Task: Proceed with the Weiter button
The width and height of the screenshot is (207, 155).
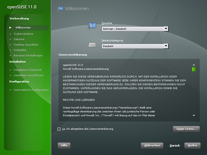Action: tap(192, 145)
